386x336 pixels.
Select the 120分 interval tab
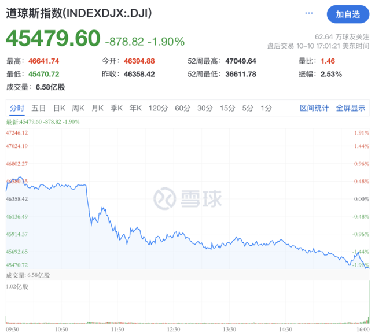coord(157,108)
